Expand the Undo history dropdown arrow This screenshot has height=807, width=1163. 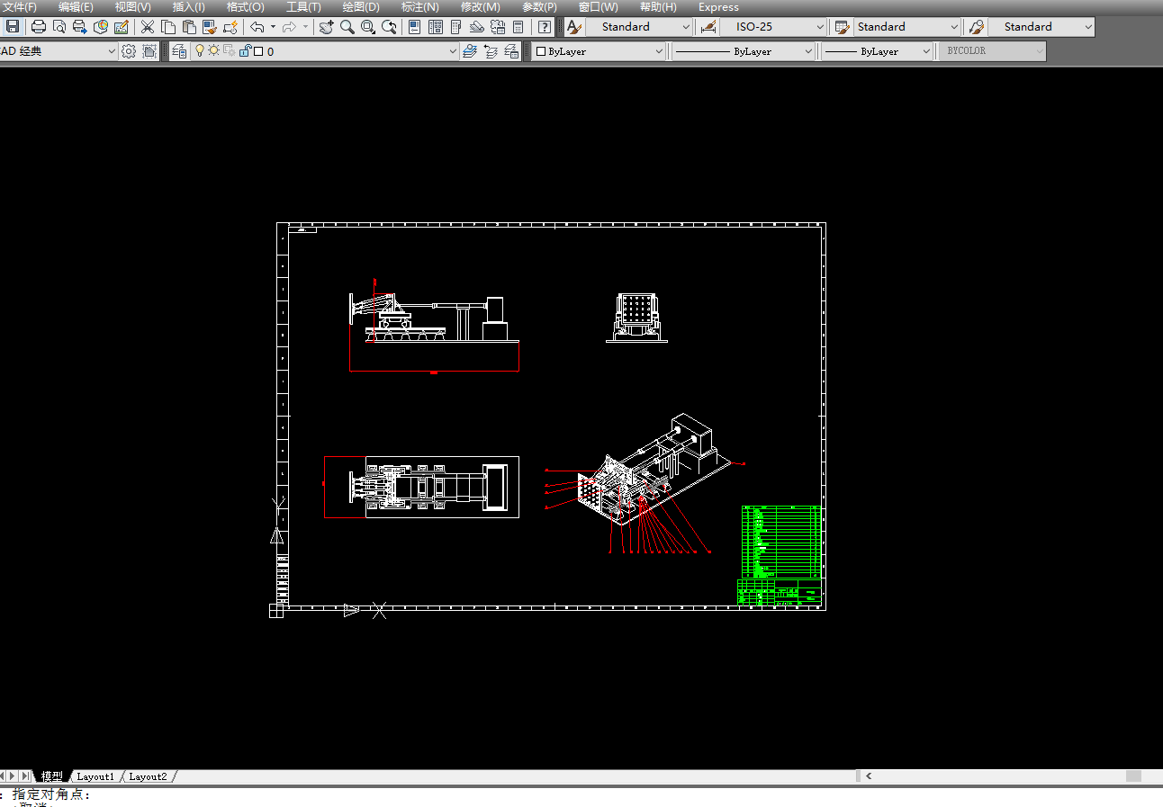(273, 27)
